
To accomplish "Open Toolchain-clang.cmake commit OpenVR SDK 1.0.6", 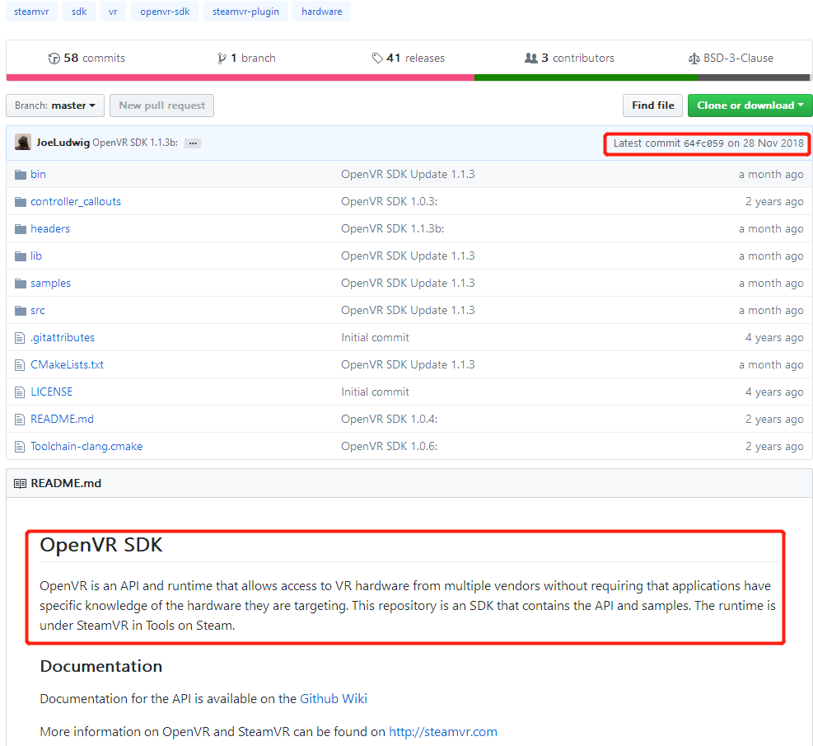I will [389, 446].
